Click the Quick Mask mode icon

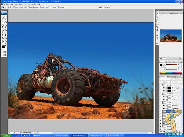pyautogui.click(x=4, y=52)
